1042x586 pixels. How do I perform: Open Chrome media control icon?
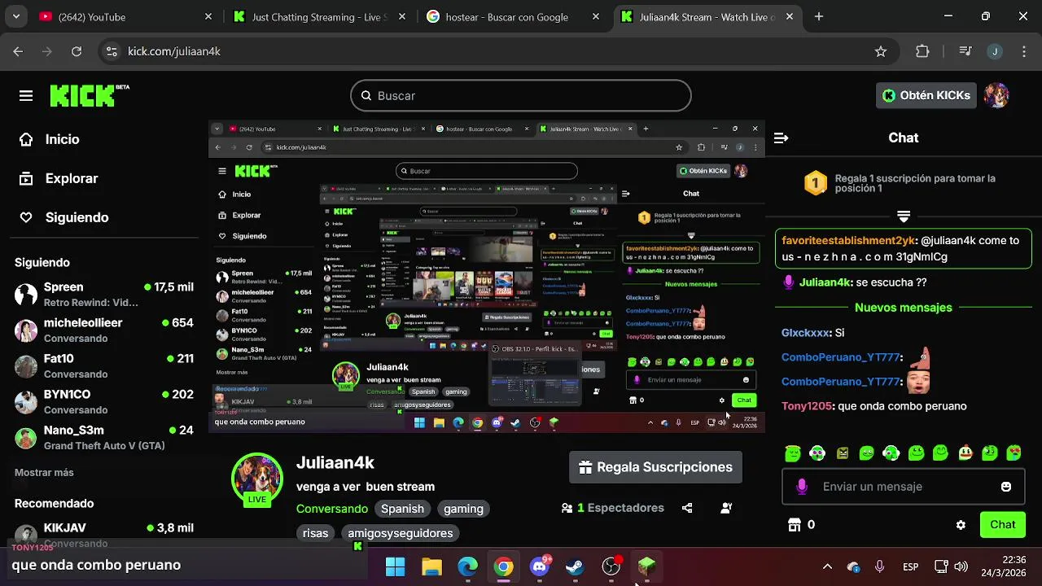click(965, 51)
